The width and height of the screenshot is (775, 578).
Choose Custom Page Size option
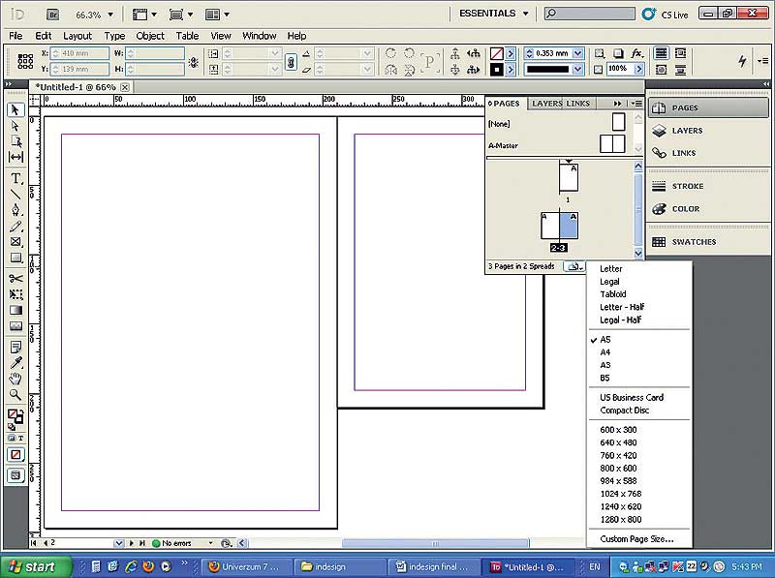pyautogui.click(x=638, y=539)
